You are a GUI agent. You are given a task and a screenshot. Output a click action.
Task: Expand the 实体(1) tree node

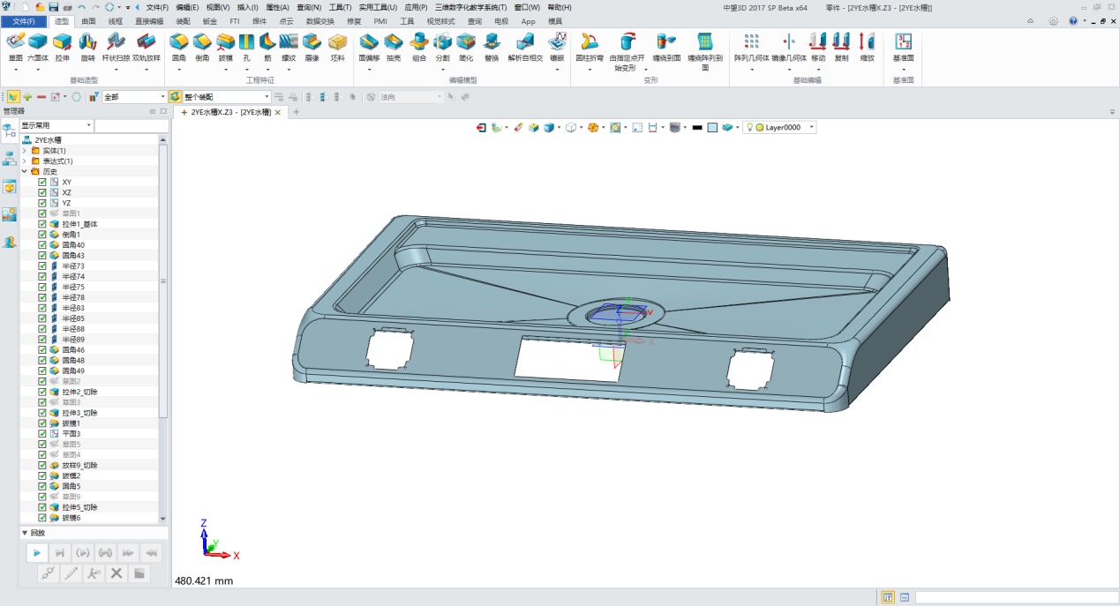point(25,151)
